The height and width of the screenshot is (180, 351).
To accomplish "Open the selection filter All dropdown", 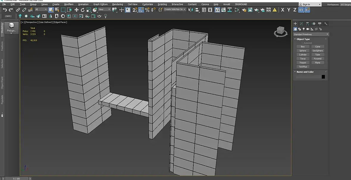I will [41, 10].
